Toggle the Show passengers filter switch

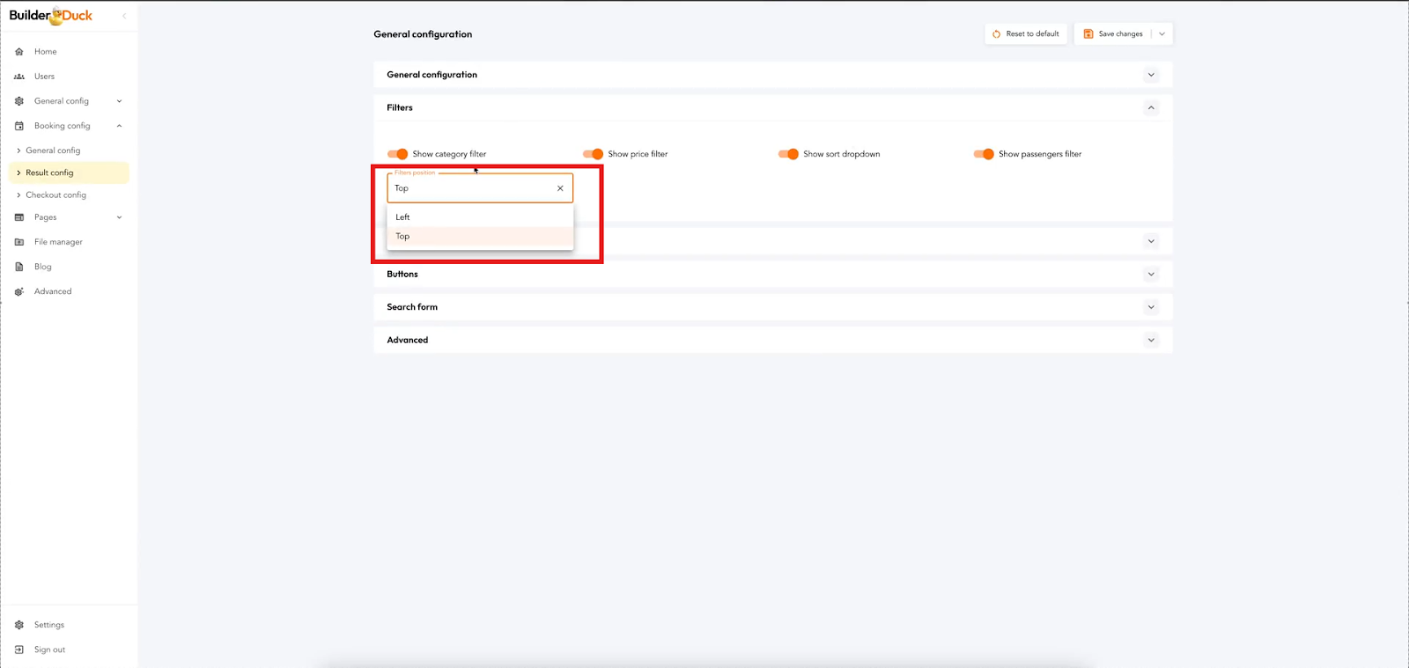[984, 154]
